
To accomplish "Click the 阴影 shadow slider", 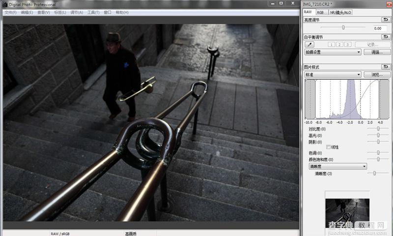I will (378, 142).
